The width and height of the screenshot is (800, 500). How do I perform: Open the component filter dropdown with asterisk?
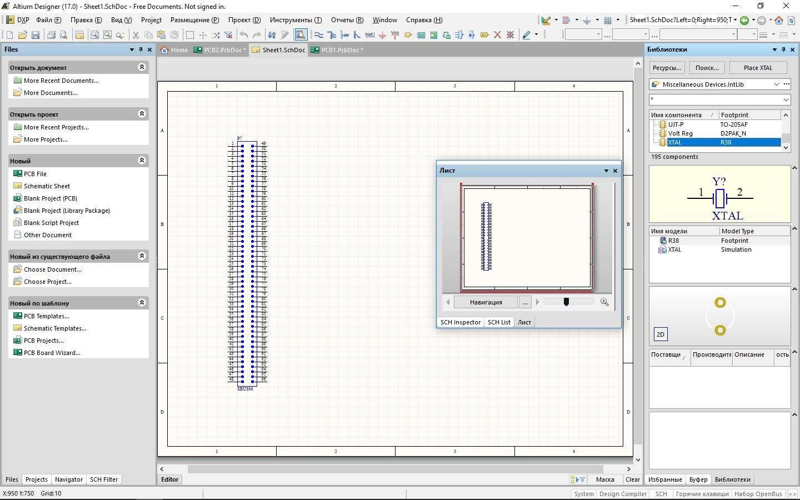pyautogui.click(x=786, y=99)
